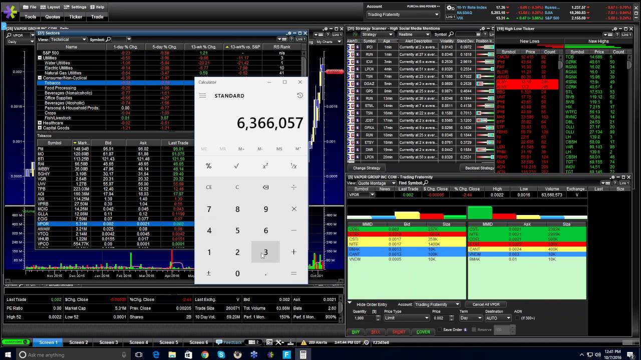Click the calculator backspace key
This screenshot has height=360, width=641.
[x=265, y=187]
